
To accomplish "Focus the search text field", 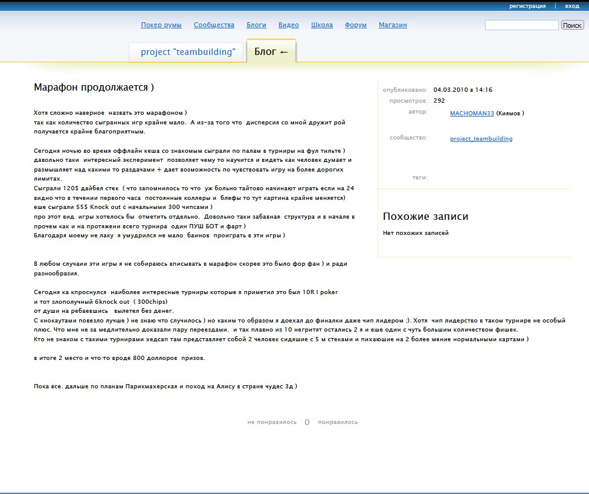I will (521, 25).
